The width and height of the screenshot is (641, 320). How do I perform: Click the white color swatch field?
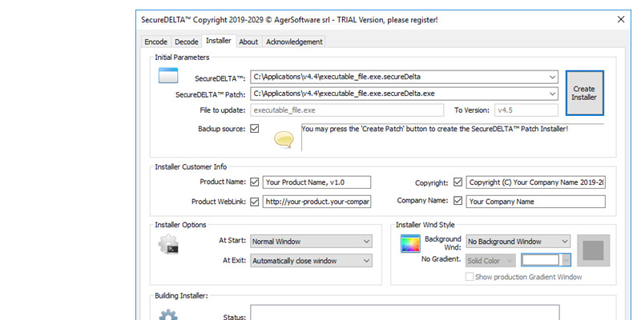[540, 260]
